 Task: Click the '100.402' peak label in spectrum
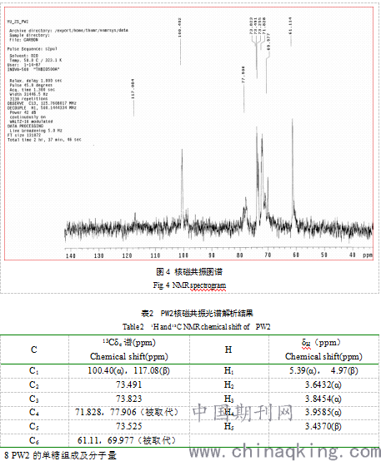(180, 27)
